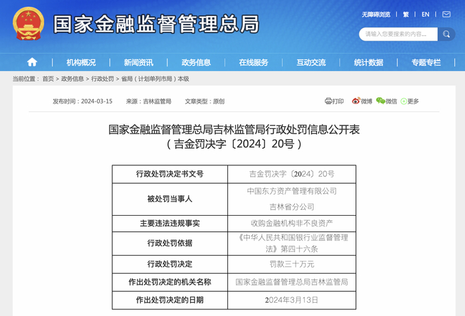Click cell text 吉林省分公司
The width and height of the screenshot is (465, 316).
pyautogui.click(x=292, y=207)
